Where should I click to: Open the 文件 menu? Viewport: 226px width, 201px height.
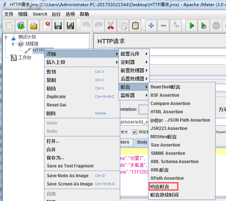pyautogui.click(x=9, y=14)
